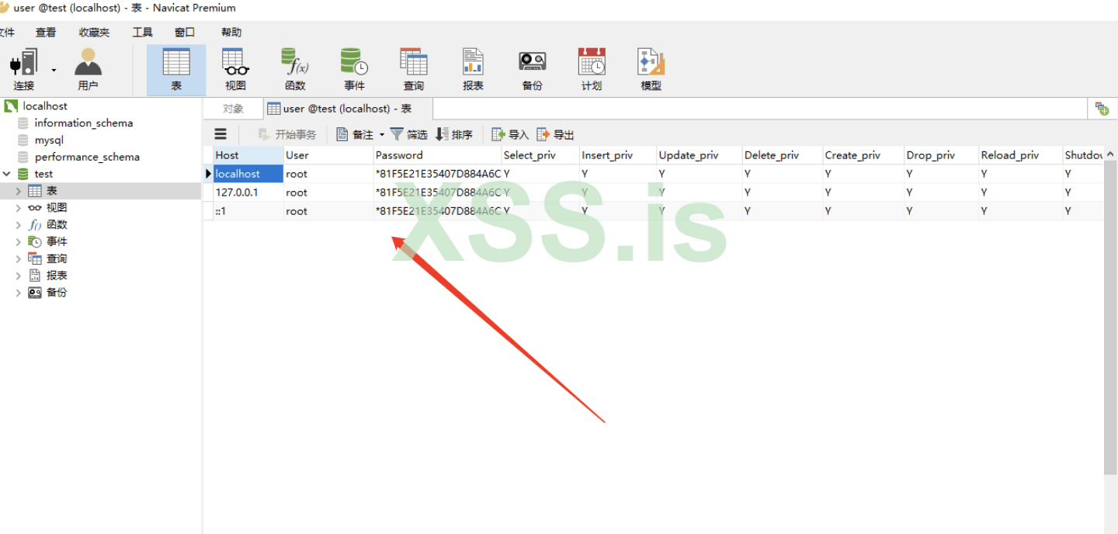The height and width of the screenshot is (534, 1118).
Task: Open the 查看 menu
Action: pos(46,32)
